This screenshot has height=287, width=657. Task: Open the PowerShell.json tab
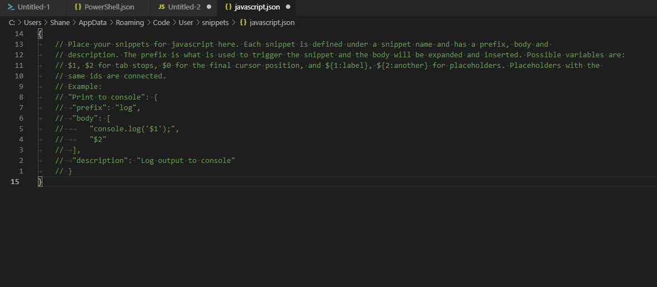[x=109, y=7]
